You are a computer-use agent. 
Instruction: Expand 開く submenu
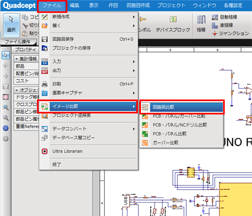[88, 26]
